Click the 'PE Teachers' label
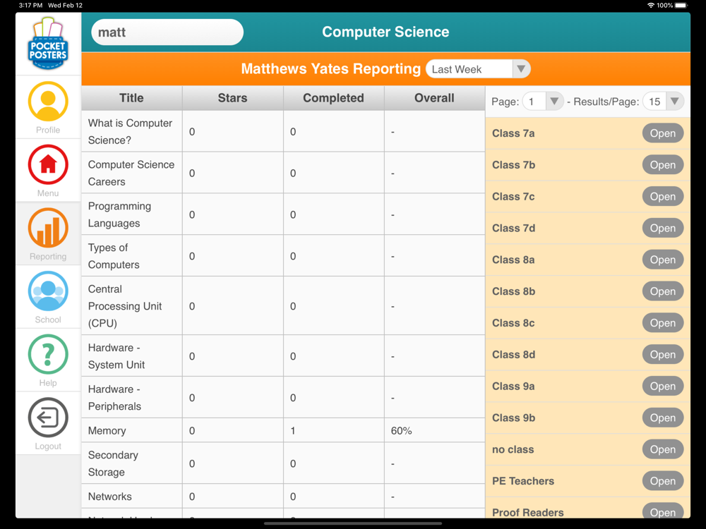Image resolution: width=706 pixels, height=529 pixels. tap(522, 481)
